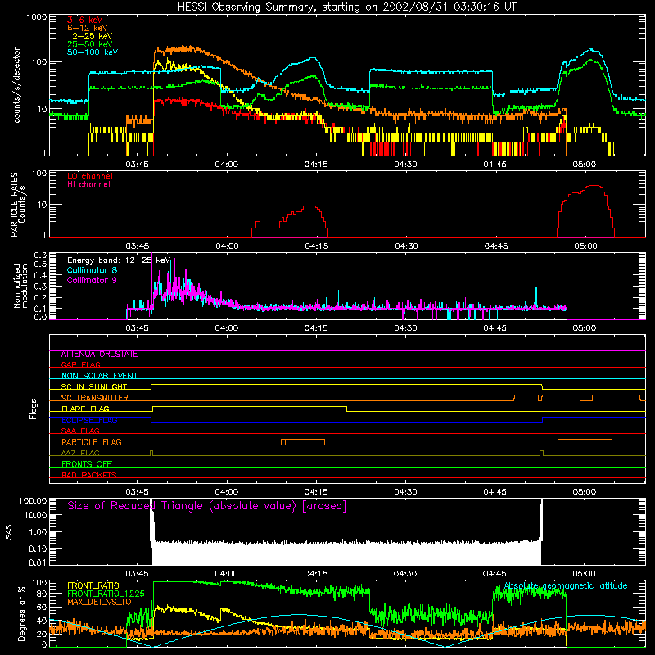Select the red 3-6 keV legend label
This screenshot has height=655, width=655.
[x=85, y=20]
